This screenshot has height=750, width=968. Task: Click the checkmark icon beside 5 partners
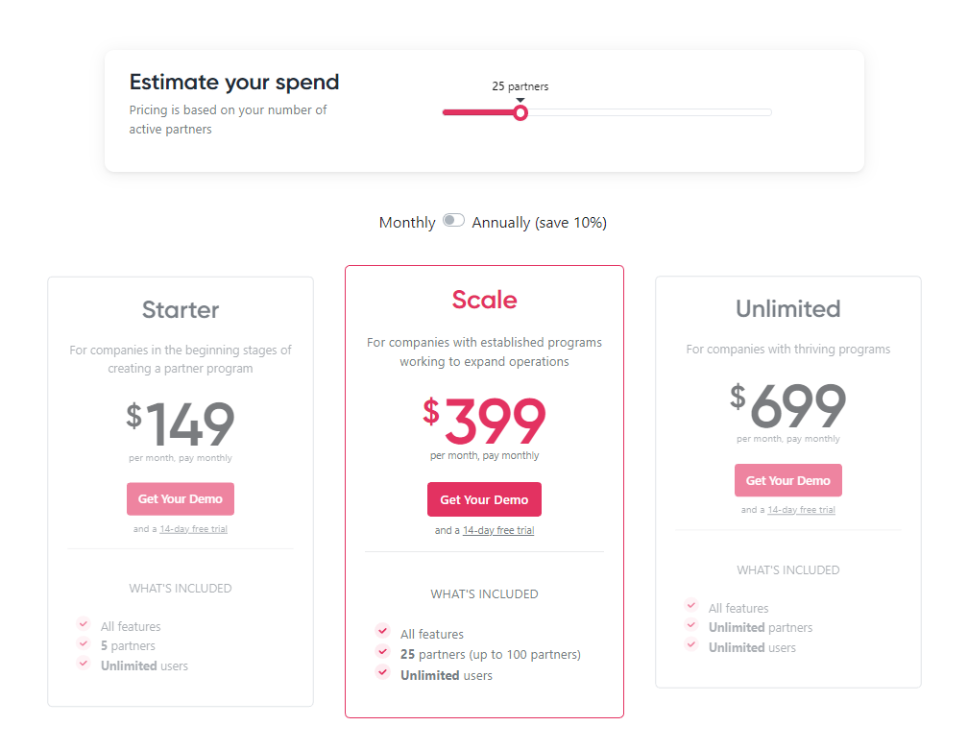(x=84, y=643)
